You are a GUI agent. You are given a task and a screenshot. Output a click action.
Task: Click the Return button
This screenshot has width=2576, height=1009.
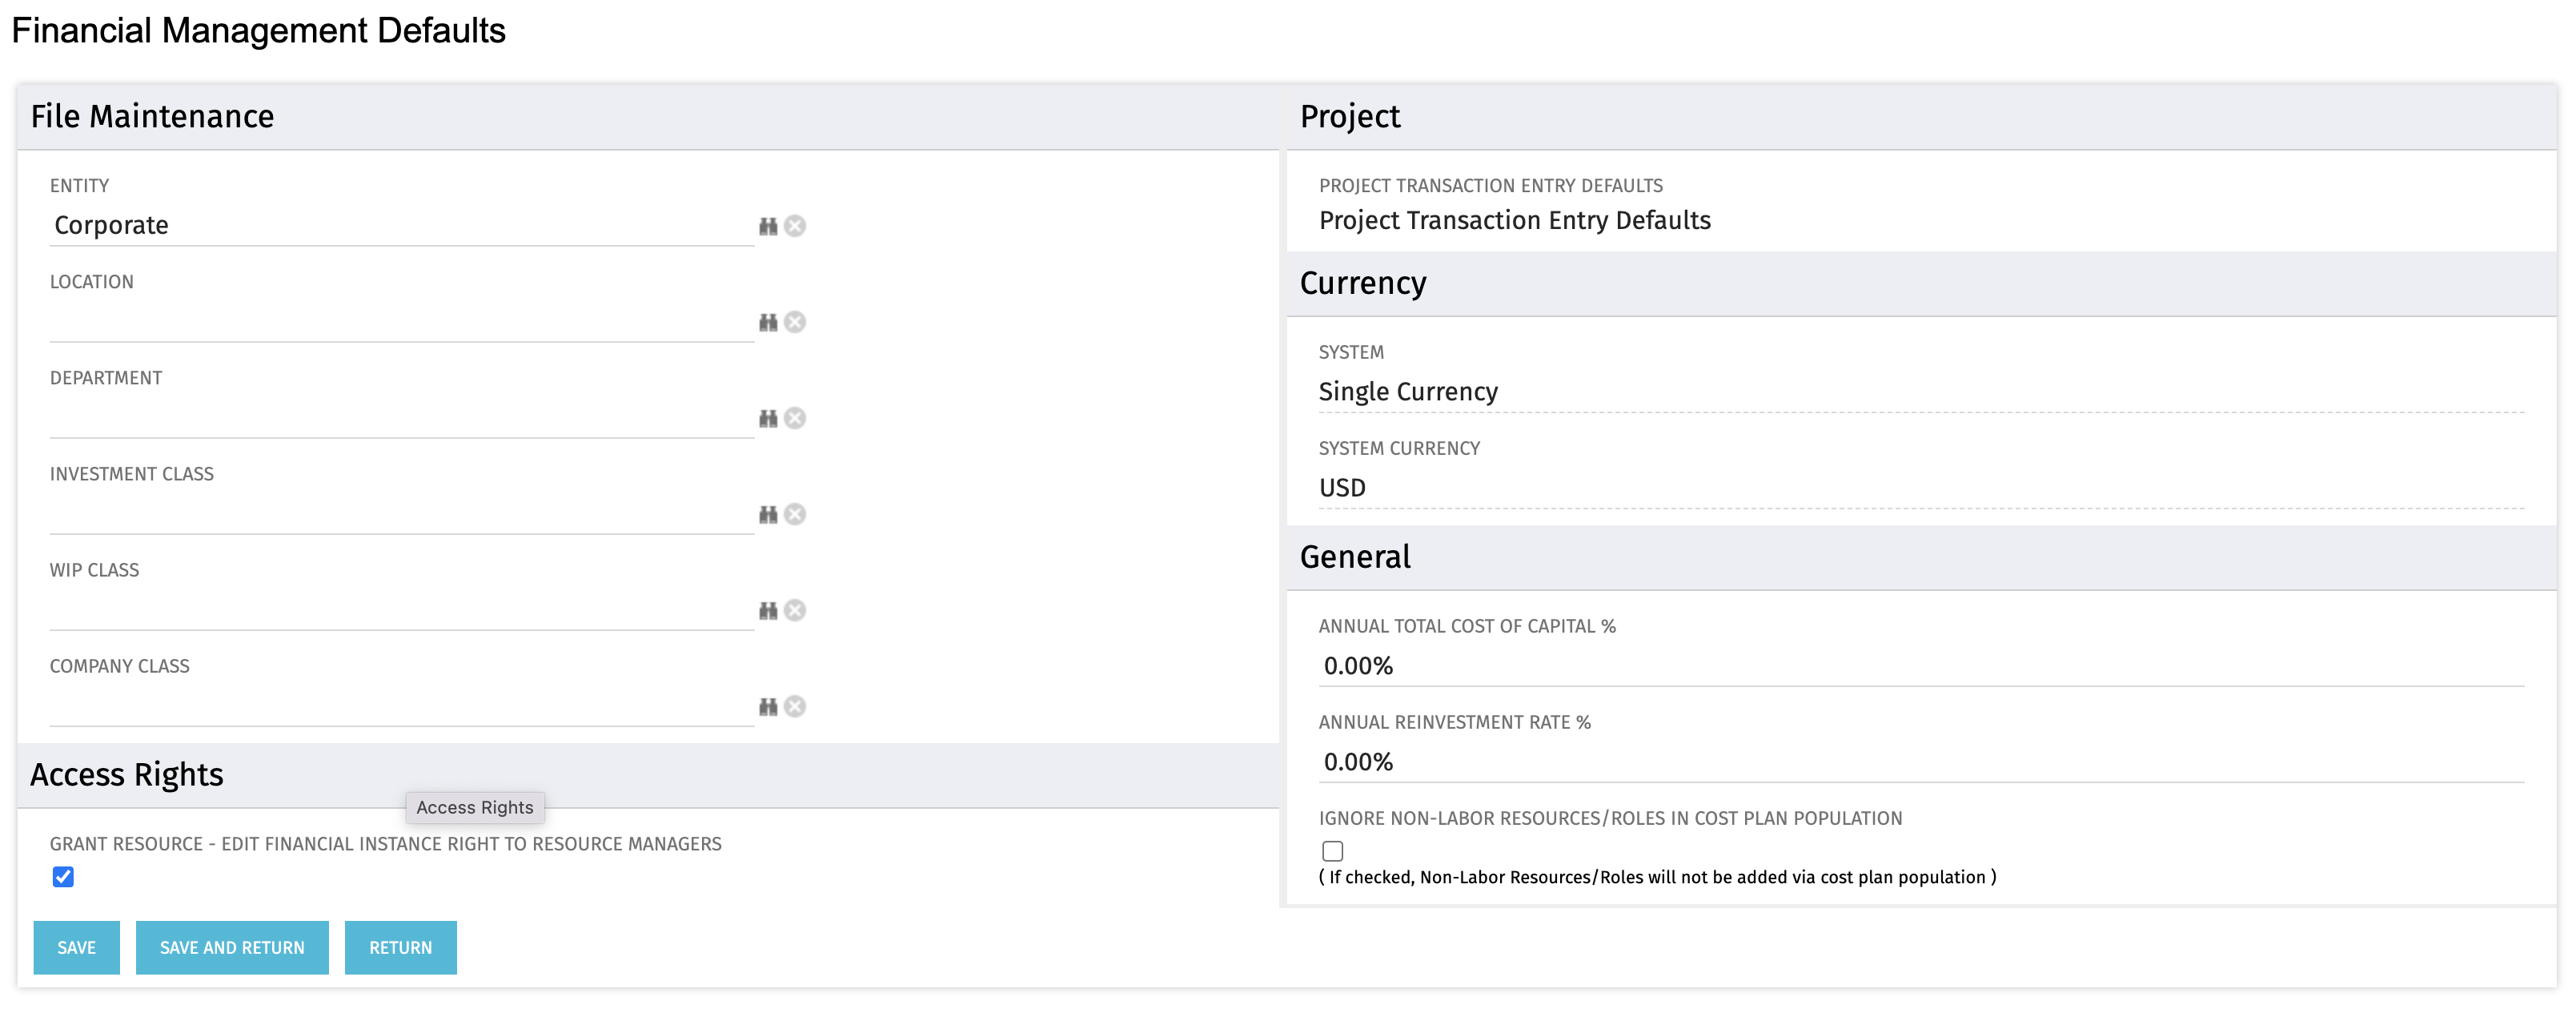click(400, 947)
